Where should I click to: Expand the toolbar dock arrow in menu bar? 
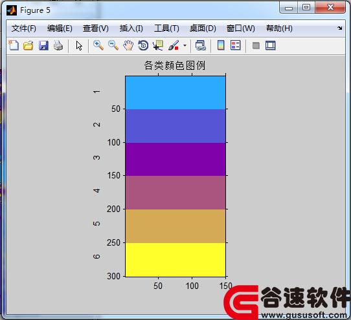340,28
